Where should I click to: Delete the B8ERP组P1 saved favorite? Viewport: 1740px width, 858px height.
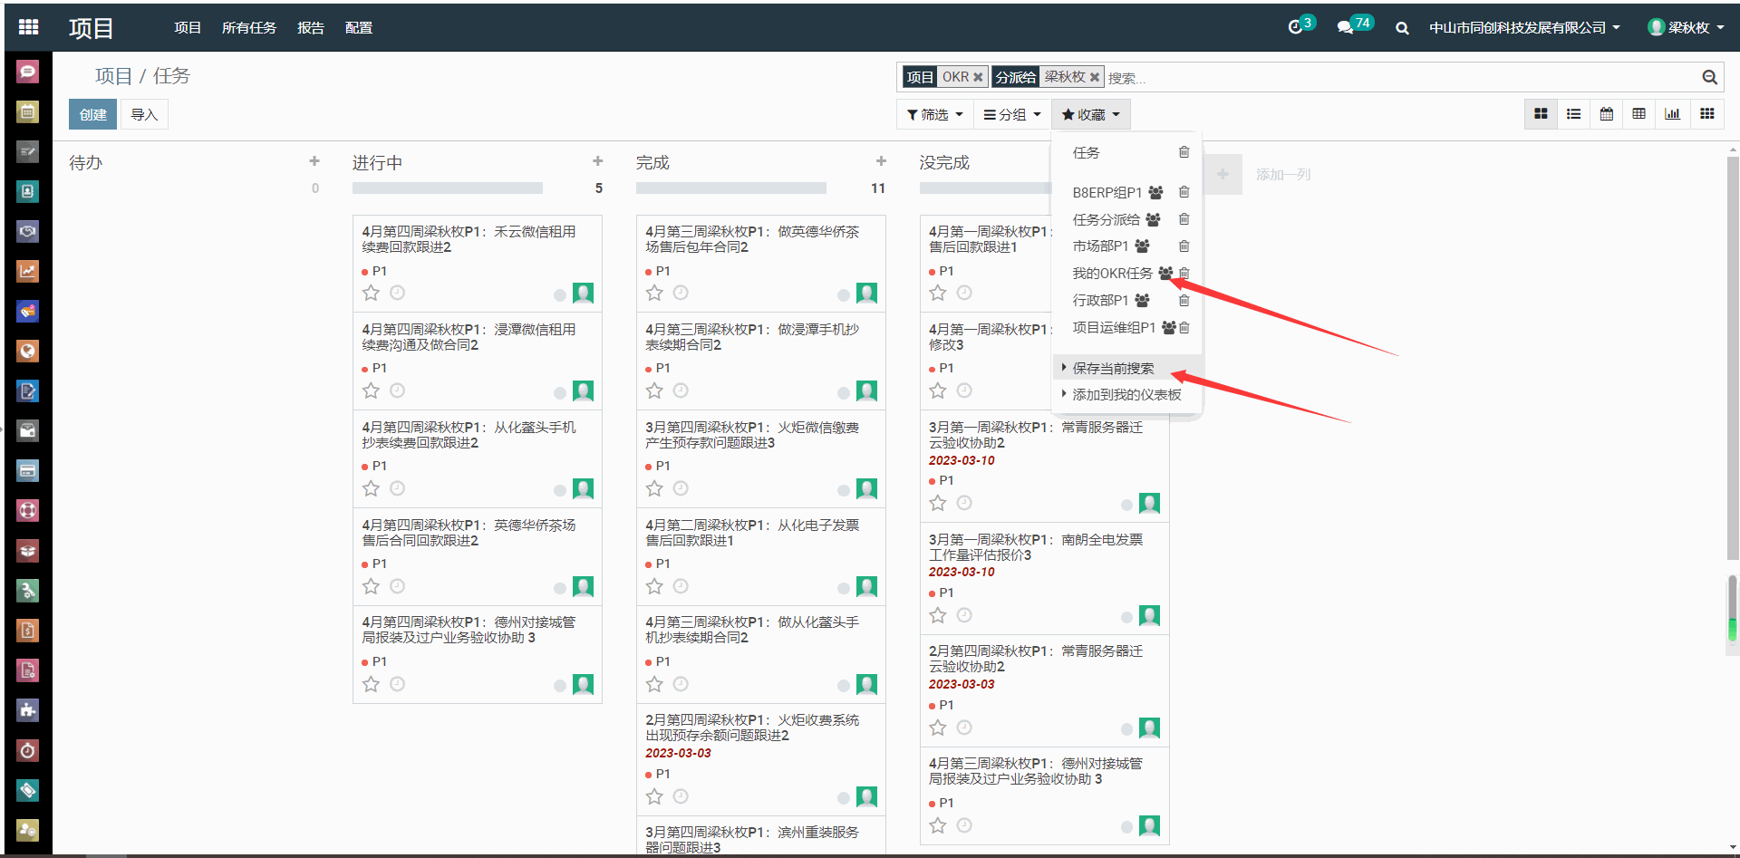(x=1184, y=192)
